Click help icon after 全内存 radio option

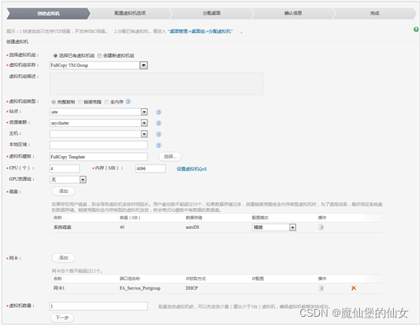point(128,101)
